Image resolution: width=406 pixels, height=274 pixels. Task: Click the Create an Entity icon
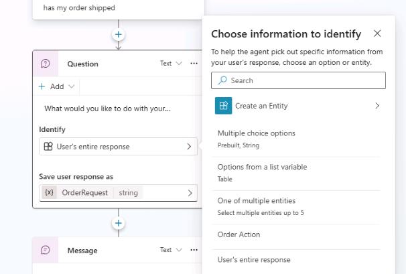(223, 106)
